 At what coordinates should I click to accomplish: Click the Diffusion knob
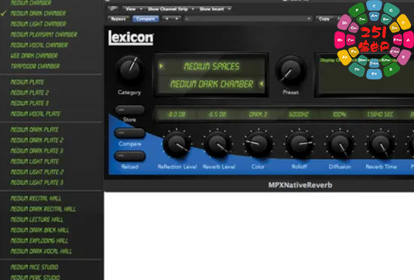pyautogui.click(x=340, y=144)
